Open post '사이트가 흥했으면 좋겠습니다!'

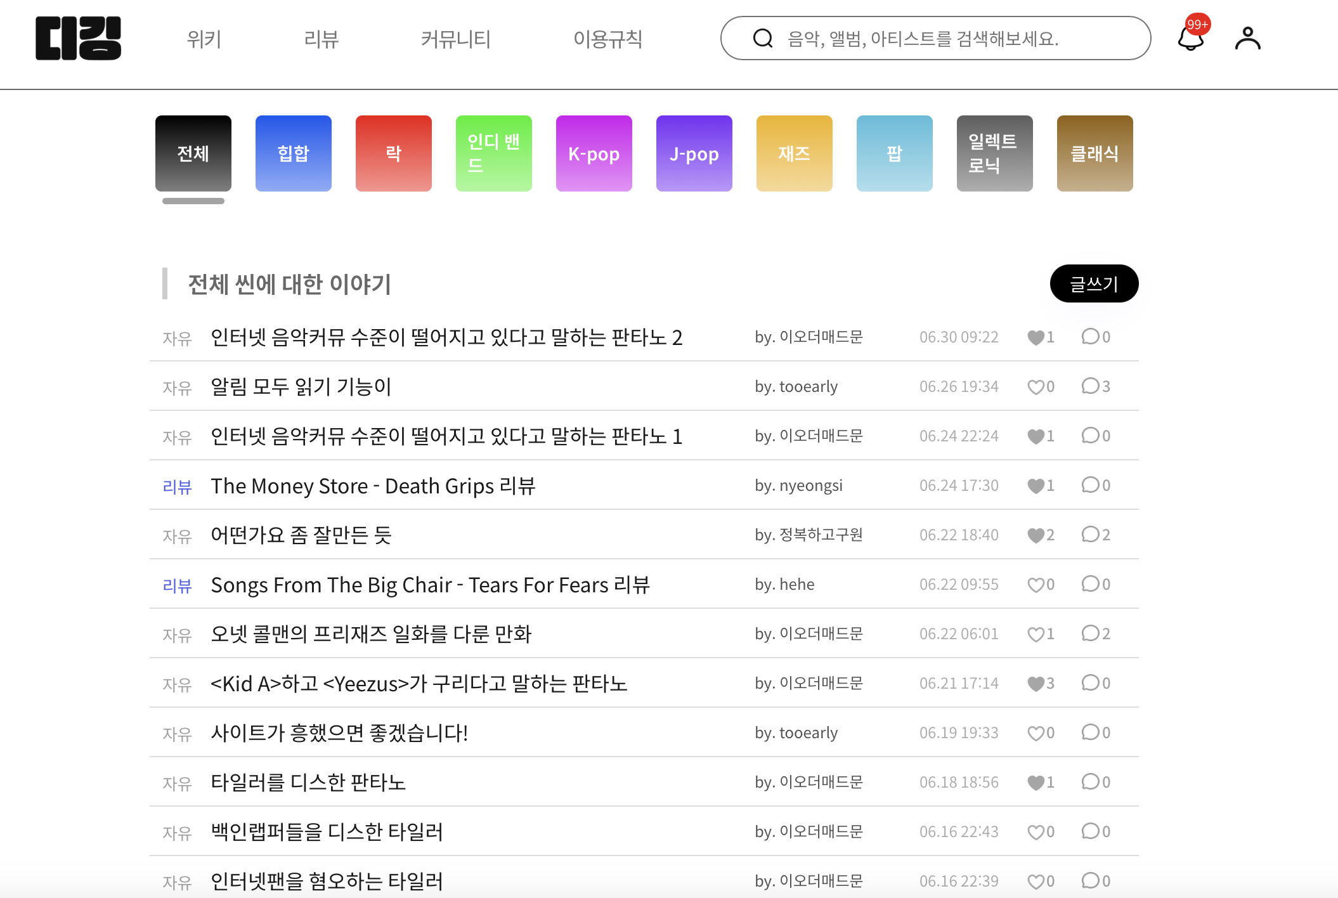point(339,733)
